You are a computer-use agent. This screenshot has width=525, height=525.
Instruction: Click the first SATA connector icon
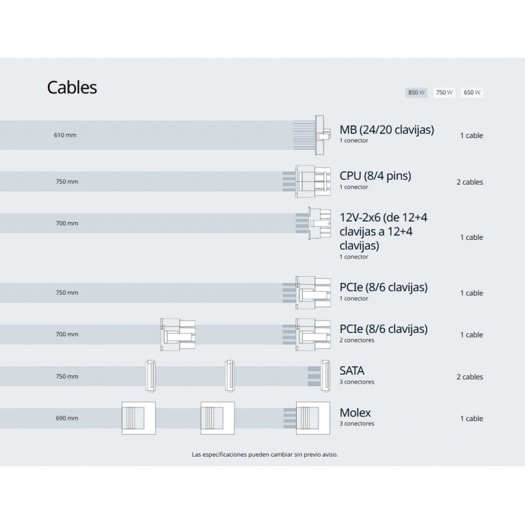(149, 376)
